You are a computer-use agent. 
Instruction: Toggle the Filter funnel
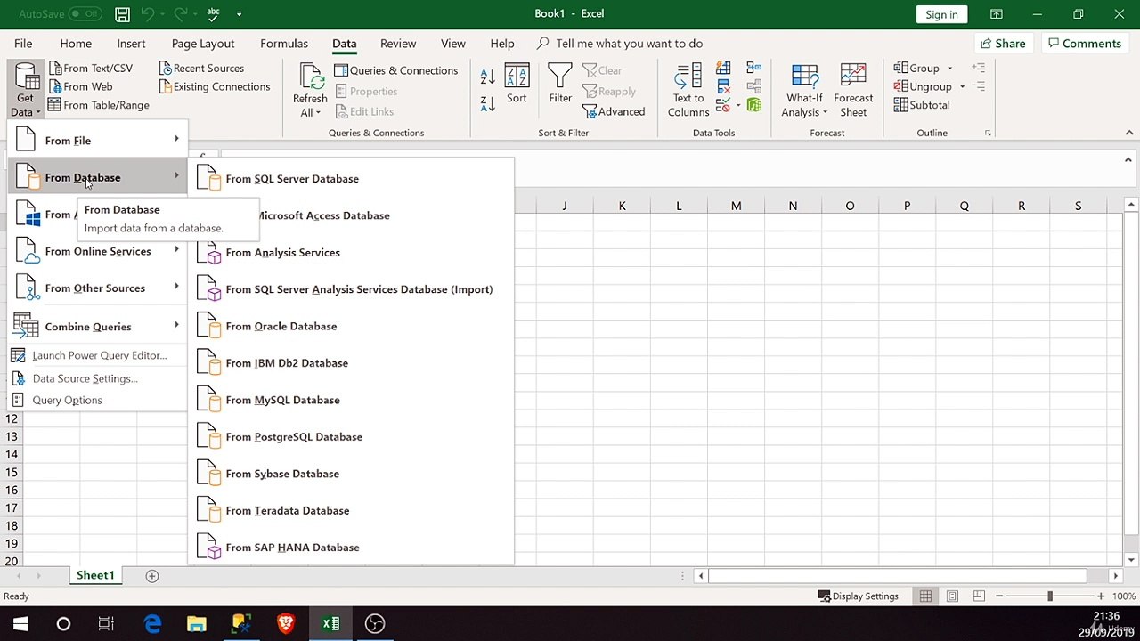pyautogui.click(x=560, y=85)
